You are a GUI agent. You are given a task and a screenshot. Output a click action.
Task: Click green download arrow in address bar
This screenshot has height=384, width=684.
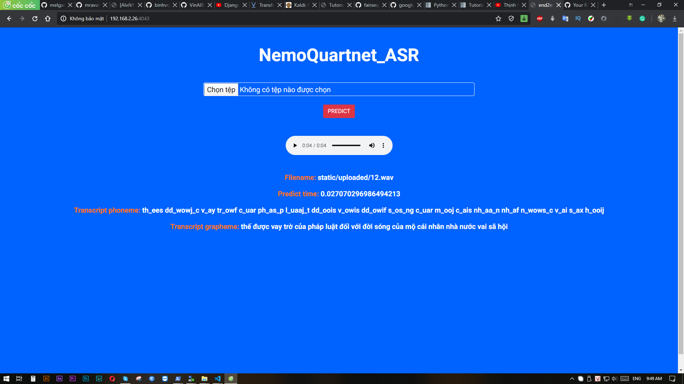524,18
